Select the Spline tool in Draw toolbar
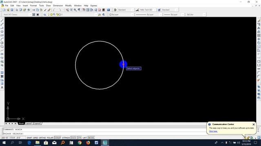 tap(2, 50)
